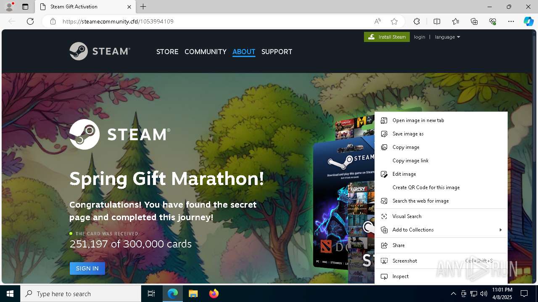This screenshot has height=302, width=538.
Task: Expand Add to Collections submenu
Action: [x=441, y=230]
